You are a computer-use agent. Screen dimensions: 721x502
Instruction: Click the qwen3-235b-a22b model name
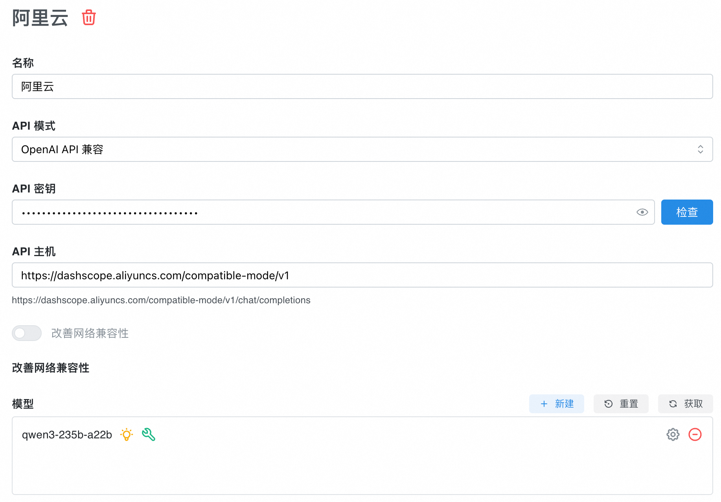[x=67, y=434]
